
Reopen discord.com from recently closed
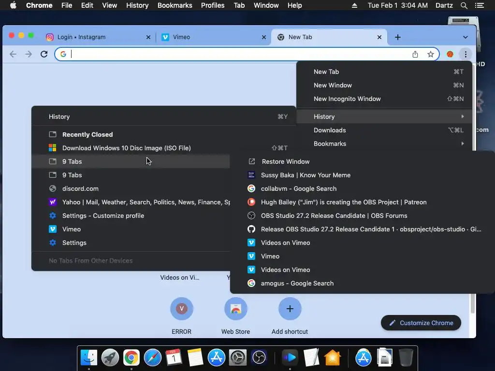(x=131, y=189)
